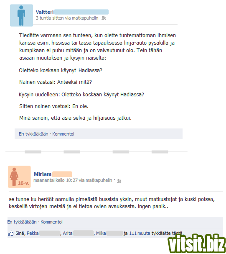Unlike Miriam's post with En tykkääkään
Screen dimensions: 226x254
22,222
